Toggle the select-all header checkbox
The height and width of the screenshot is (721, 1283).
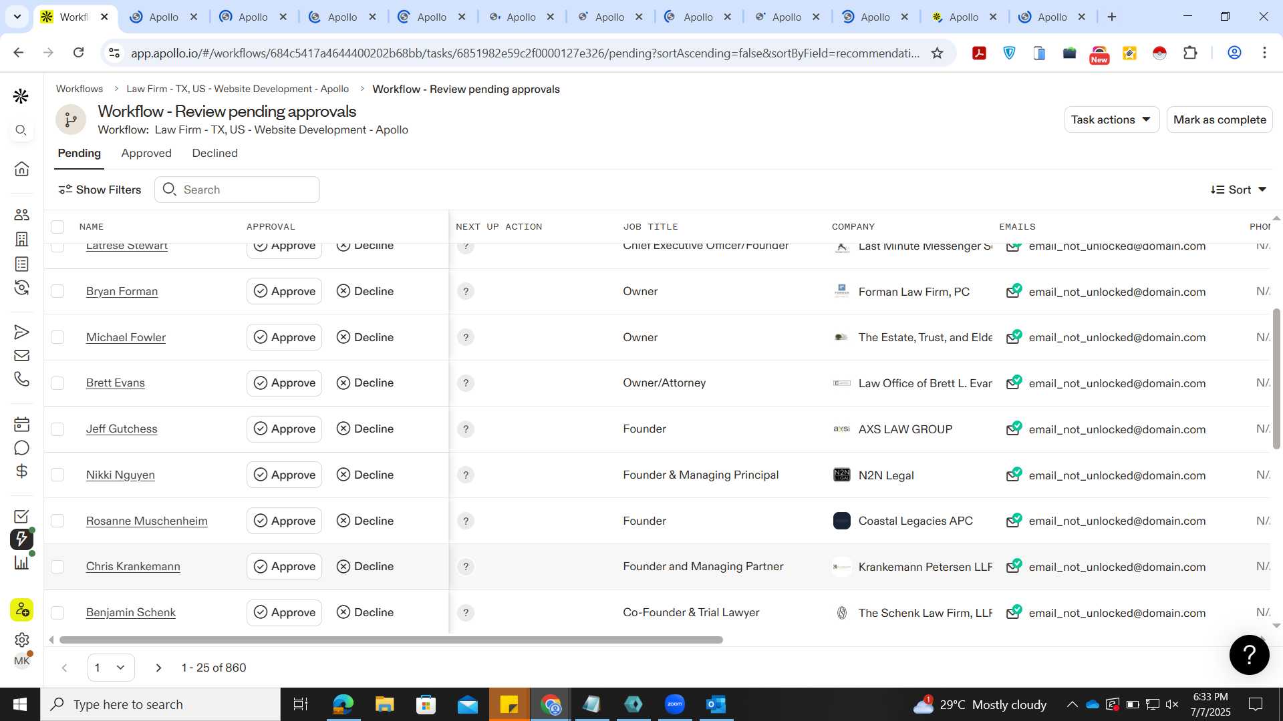coord(57,227)
